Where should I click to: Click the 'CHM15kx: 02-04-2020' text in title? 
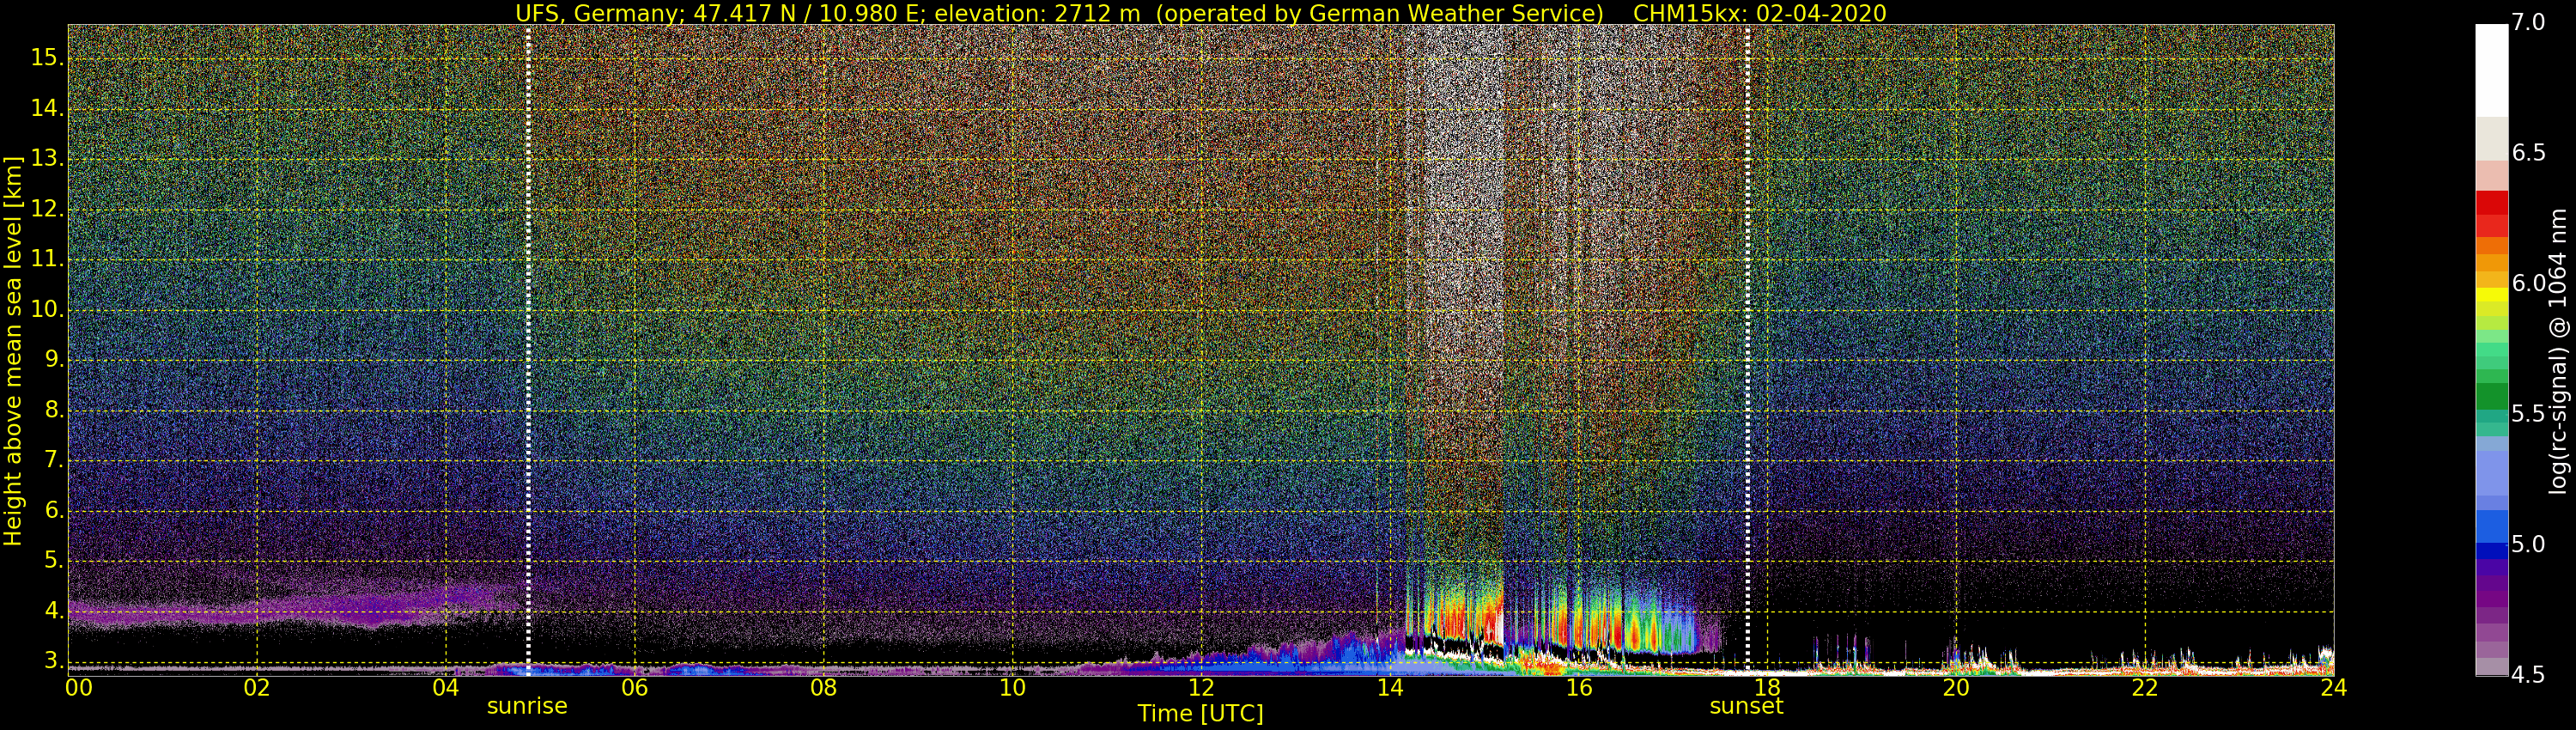[x=1759, y=13]
